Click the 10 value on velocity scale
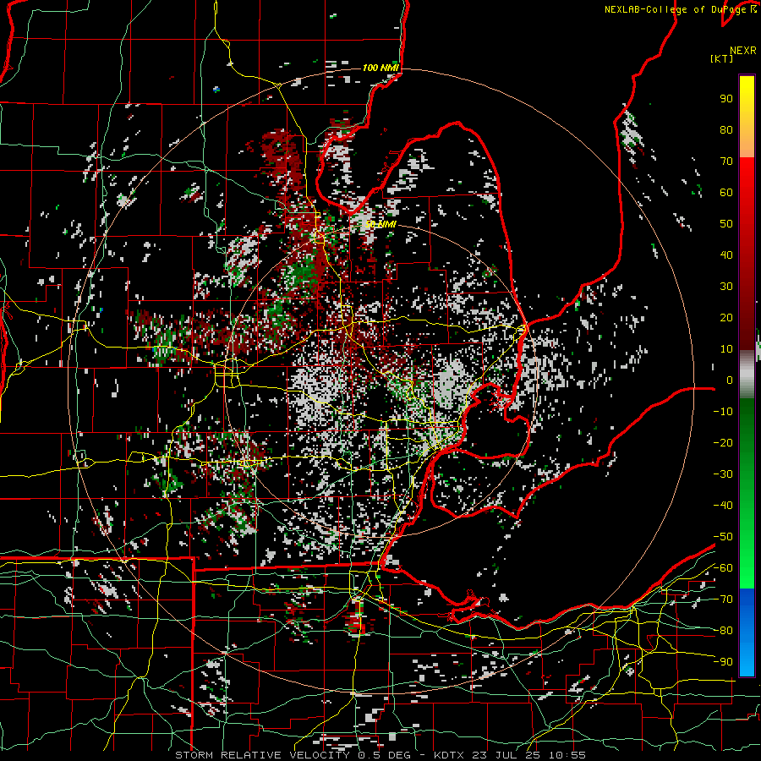 726,349
